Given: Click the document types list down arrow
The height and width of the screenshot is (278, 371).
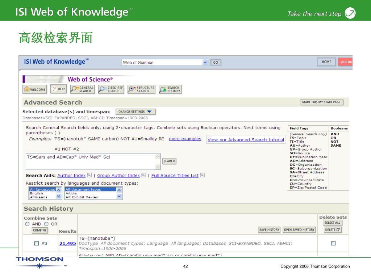Looking at the screenshot, I should 119,197.
